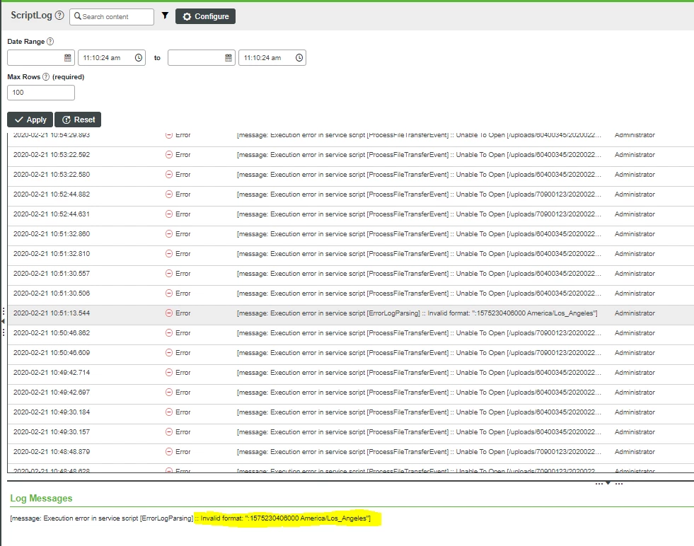Open Max Rows help icon
Image resolution: width=694 pixels, height=546 pixels.
click(x=45, y=76)
